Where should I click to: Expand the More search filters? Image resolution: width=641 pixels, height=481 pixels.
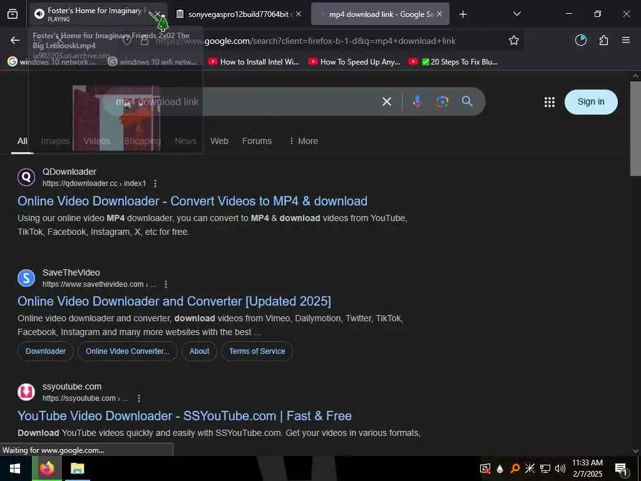tap(304, 141)
